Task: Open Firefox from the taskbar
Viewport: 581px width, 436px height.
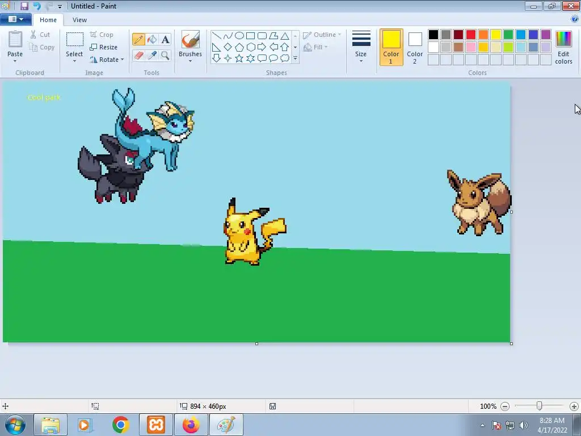Action: pos(191,425)
